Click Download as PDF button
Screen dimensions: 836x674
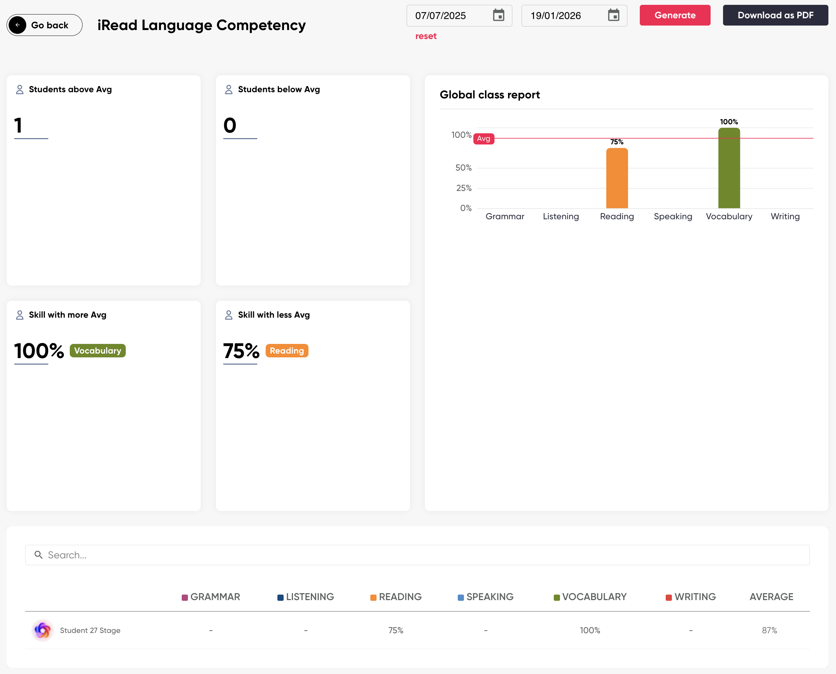point(775,16)
